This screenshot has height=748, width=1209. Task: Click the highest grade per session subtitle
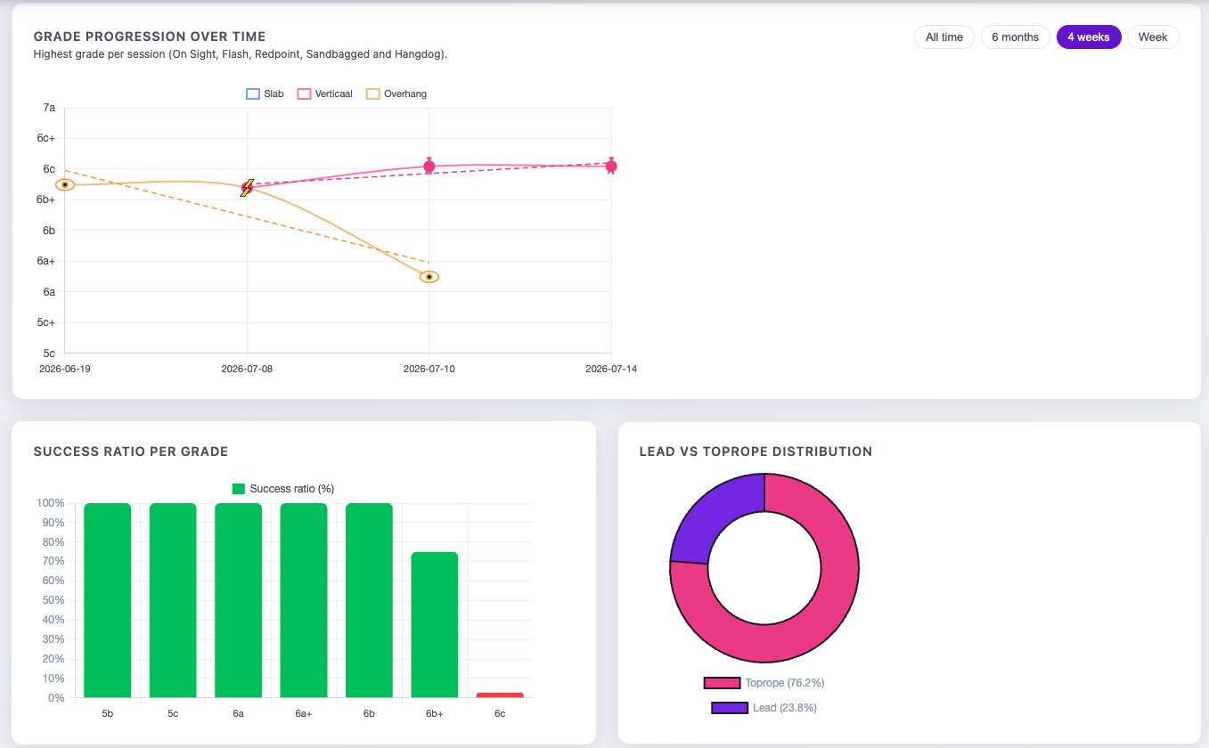(241, 54)
